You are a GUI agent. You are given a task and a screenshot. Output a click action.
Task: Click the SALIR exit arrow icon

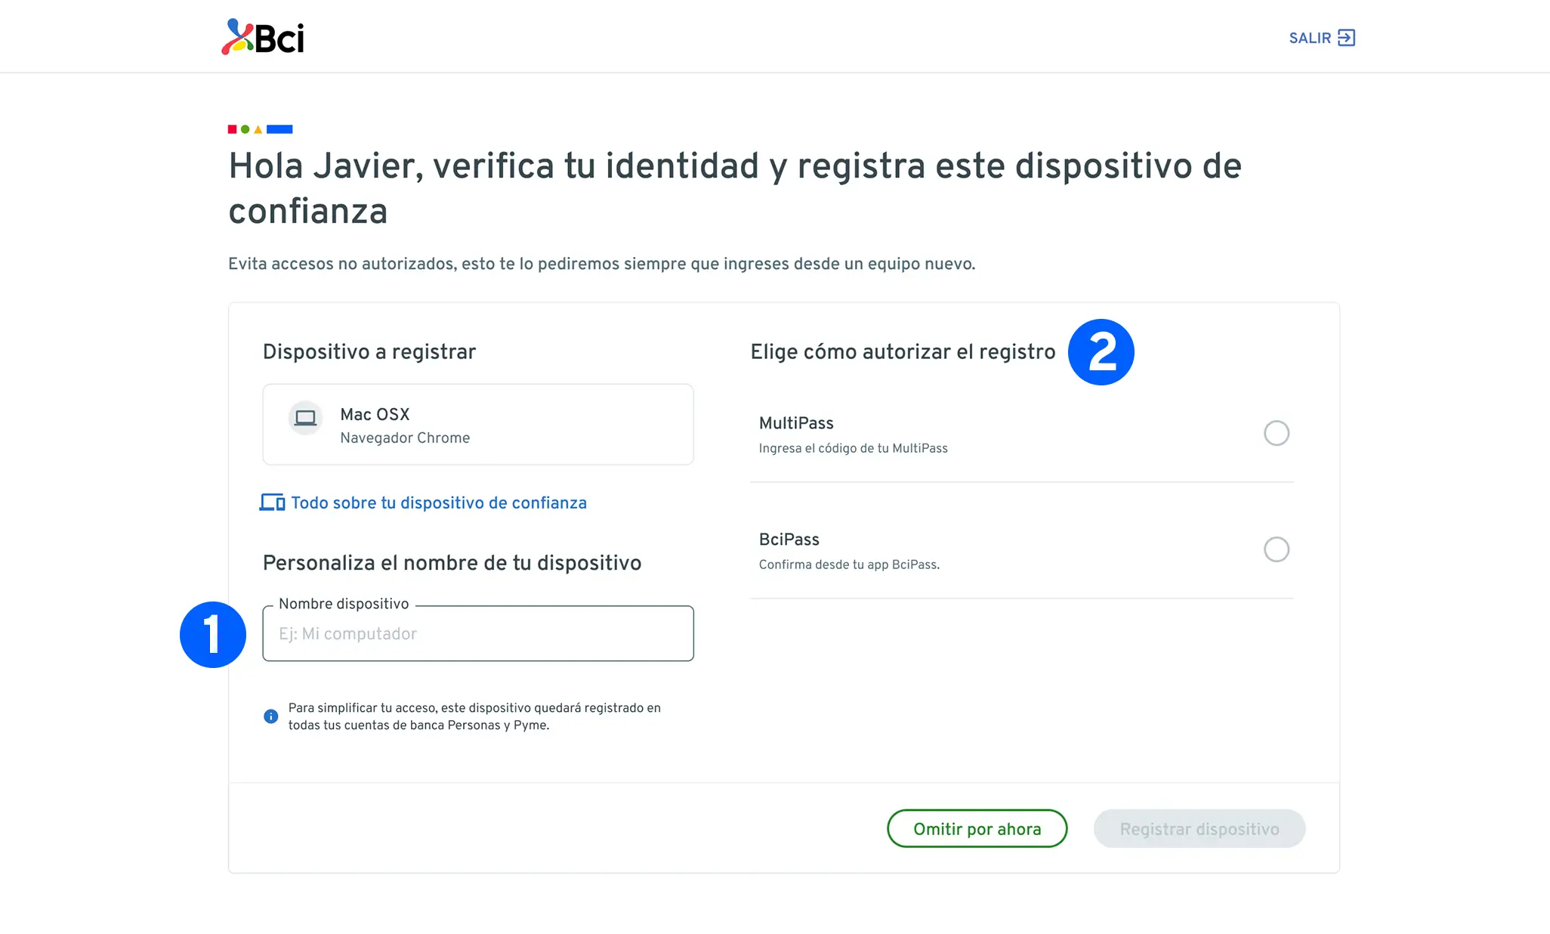click(1346, 38)
